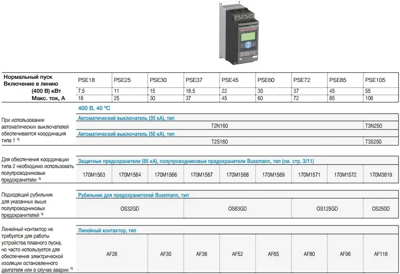Select line contactor AF65
This screenshot has height=274, width=400.
click(273, 254)
